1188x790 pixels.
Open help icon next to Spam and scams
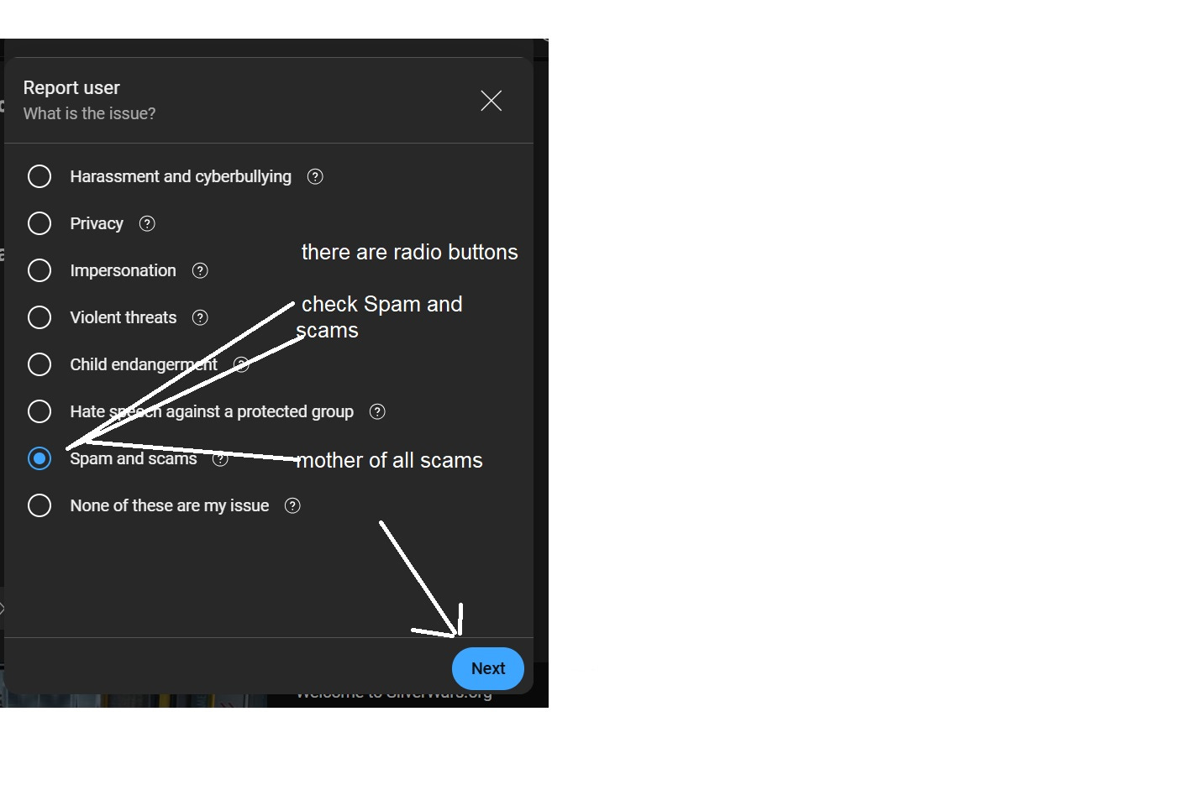click(x=220, y=458)
